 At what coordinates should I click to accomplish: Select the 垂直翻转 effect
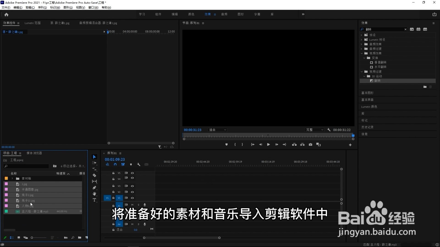point(381,63)
